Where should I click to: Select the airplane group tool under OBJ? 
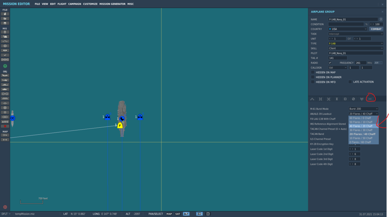click(x=5, y=75)
